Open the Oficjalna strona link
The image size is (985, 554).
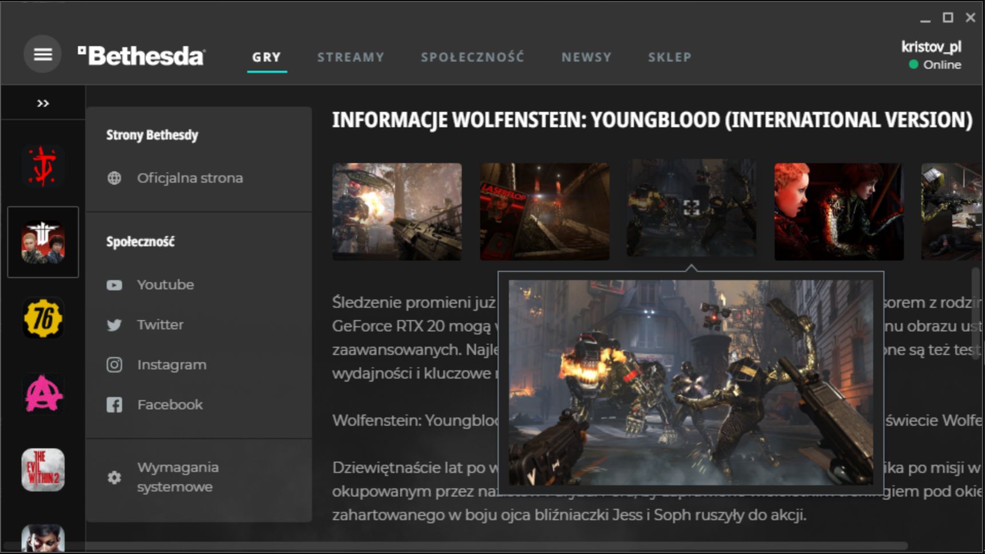click(x=190, y=178)
